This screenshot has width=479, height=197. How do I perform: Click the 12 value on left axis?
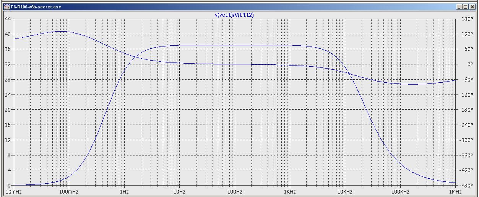8,140
